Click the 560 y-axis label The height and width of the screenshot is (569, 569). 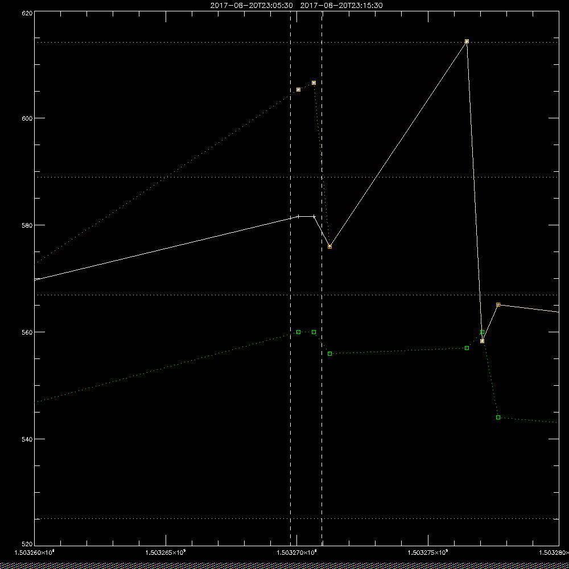27,332
